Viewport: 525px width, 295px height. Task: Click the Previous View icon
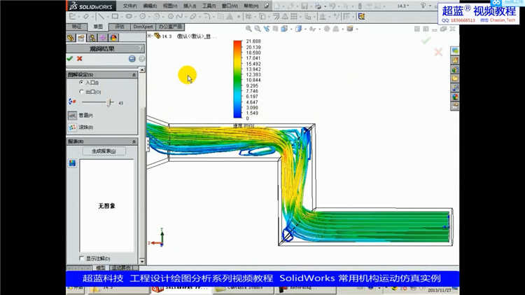[x=267, y=29]
